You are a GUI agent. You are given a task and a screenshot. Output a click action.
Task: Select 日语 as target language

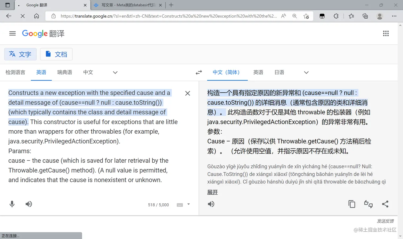(x=279, y=72)
